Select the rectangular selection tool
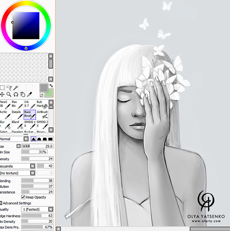This screenshot has height=231, width=230. 2,88
